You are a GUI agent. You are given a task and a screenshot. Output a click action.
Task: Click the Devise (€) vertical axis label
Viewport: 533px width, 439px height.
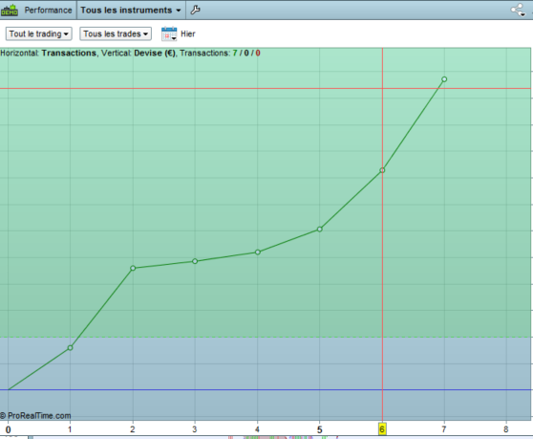coord(155,54)
